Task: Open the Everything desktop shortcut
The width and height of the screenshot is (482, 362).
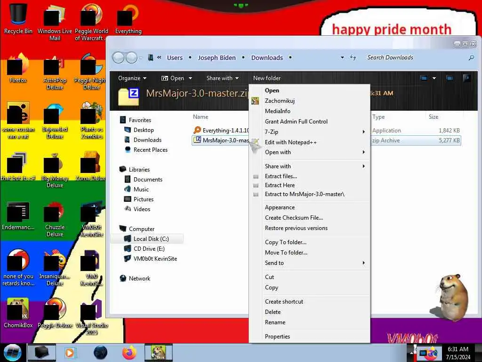Action: click(128, 18)
